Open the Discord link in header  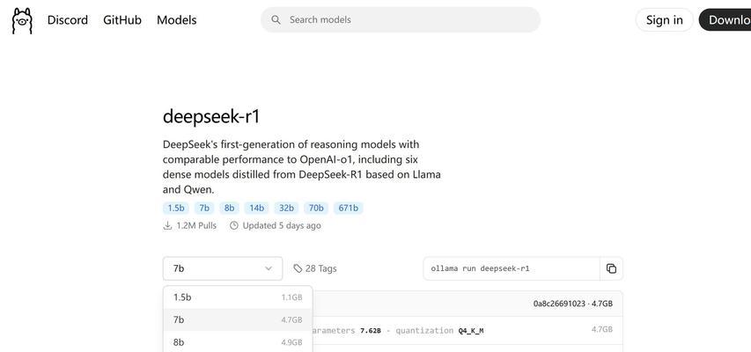[x=68, y=20]
